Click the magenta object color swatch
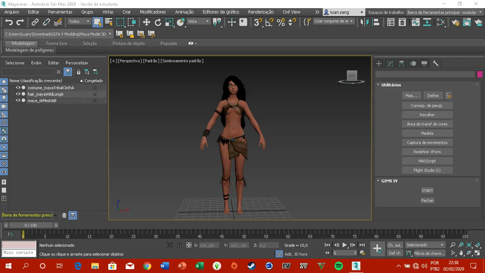Screen dimensions: 485x273 pyautogui.click(x=480, y=74)
